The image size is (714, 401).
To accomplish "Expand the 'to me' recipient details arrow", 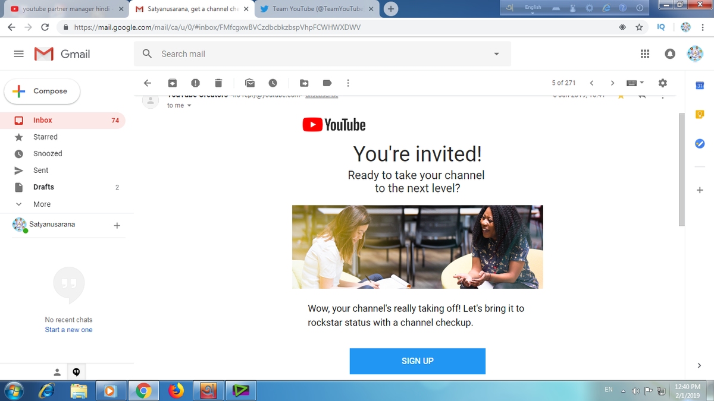I will [x=189, y=106].
